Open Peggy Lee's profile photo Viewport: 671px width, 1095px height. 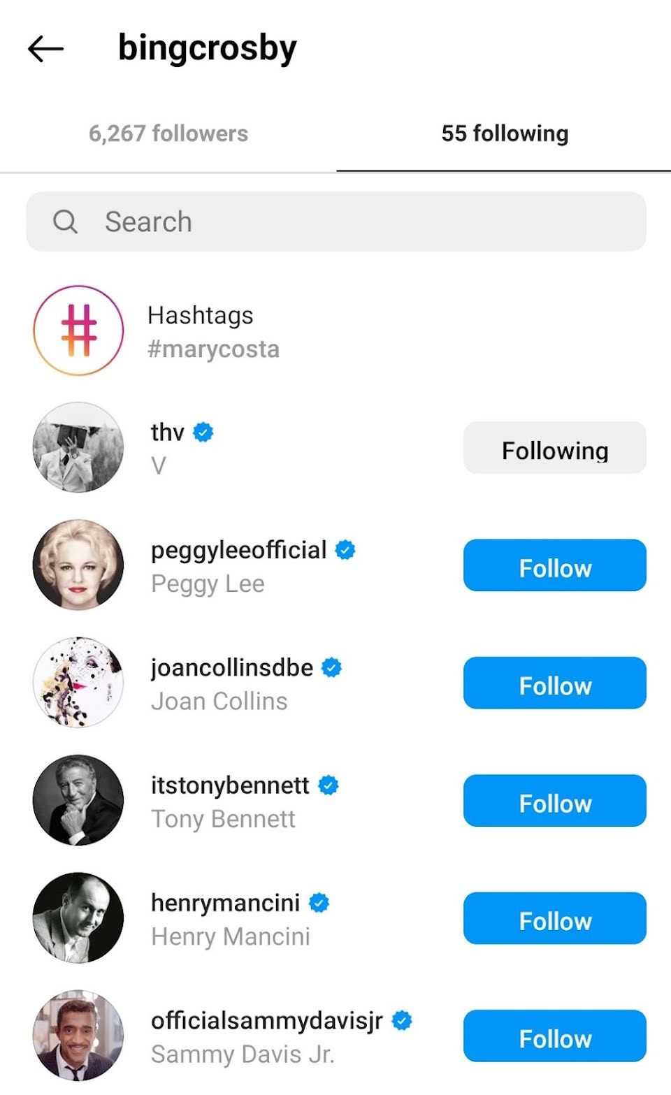pyautogui.click(x=78, y=565)
